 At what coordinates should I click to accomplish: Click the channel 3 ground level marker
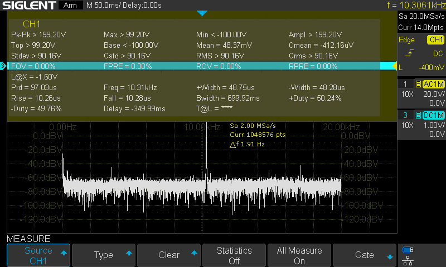(x=3, y=66)
